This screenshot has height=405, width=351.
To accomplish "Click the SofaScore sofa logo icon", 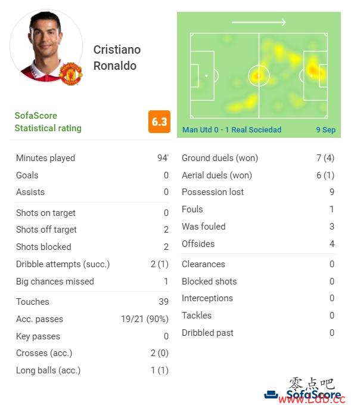I will click(271, 395).
